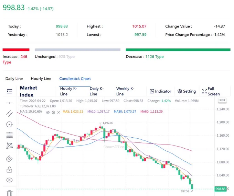
Task: Choose the wave pattern drawing tool
Action: click(10, 146)
